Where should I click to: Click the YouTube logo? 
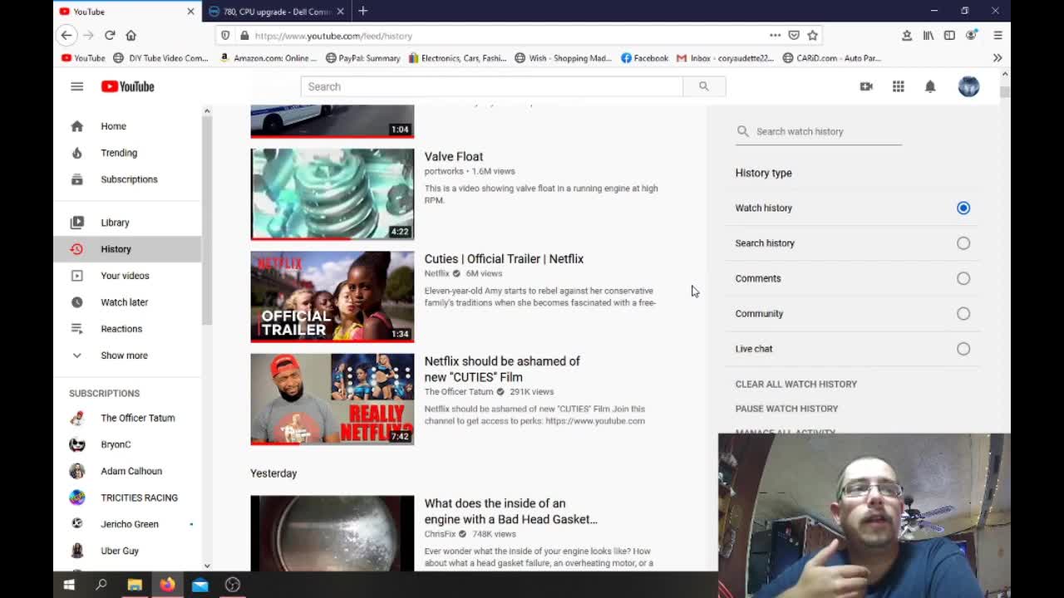(127, 86)
